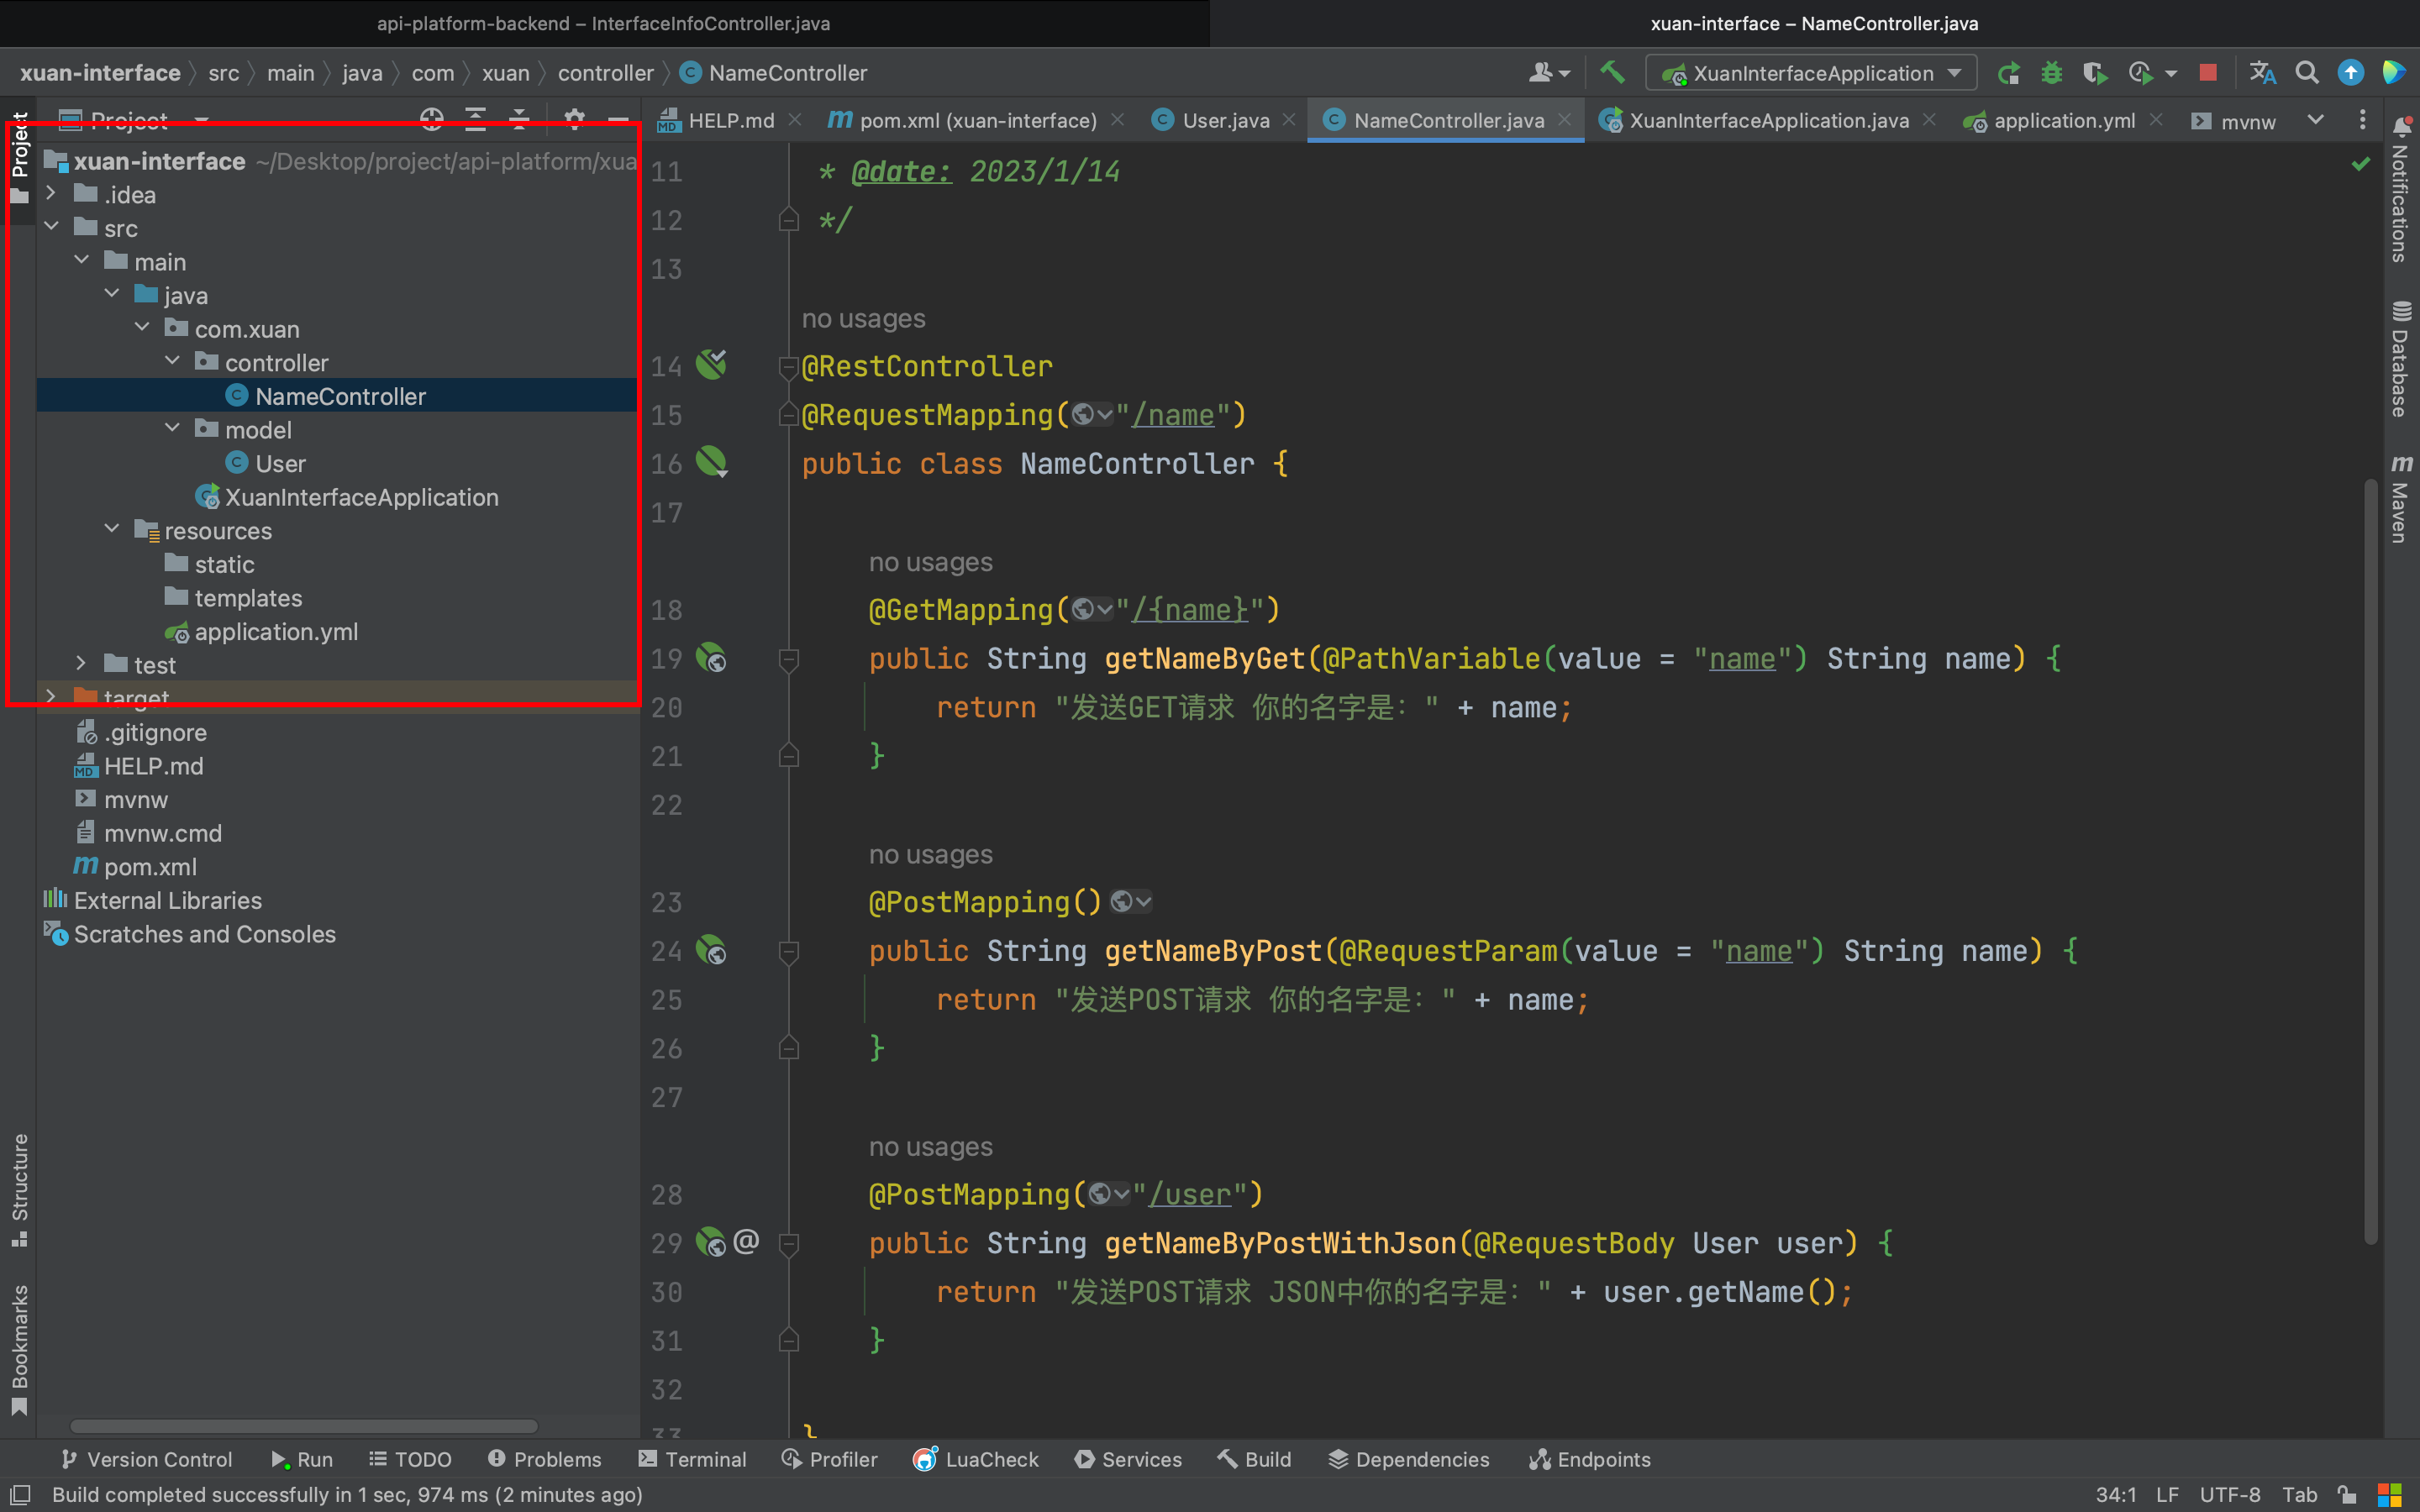The image size is (2420, 1512).
Task: Rerun XuanInterfaceApplication using the green rerun icon
Action: [x=2008, y=73]
